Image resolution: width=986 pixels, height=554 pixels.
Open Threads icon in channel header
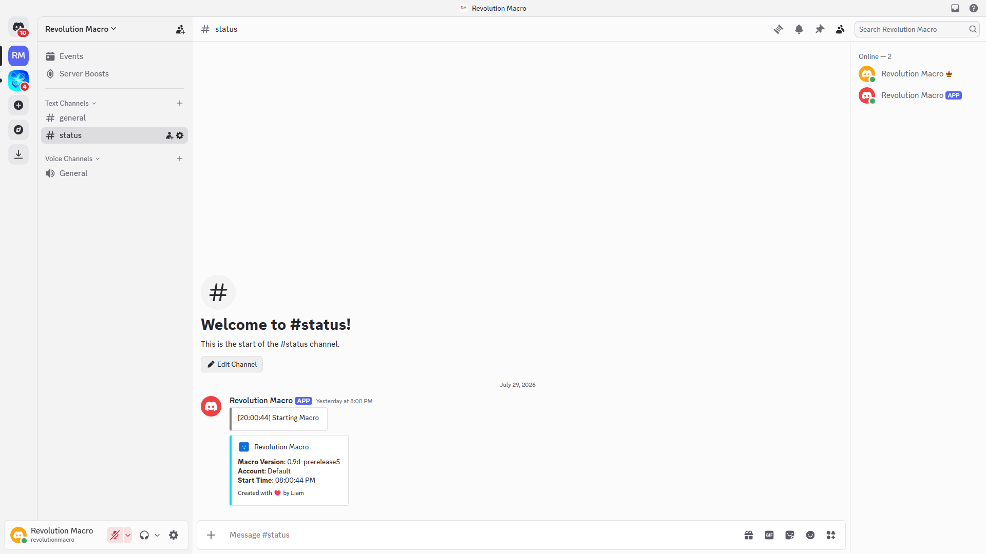(779, 29)
